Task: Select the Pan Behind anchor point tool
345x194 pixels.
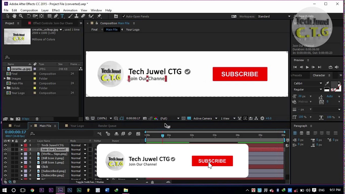Action: point(42,16)
